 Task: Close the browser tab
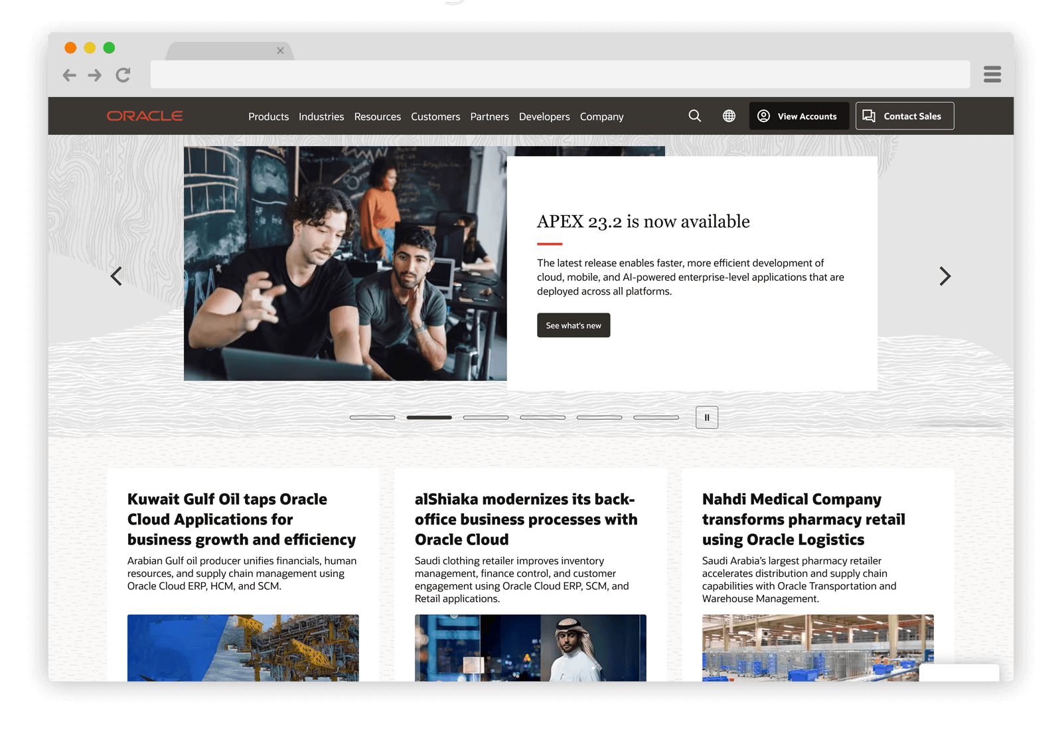(x=280, y=50)
